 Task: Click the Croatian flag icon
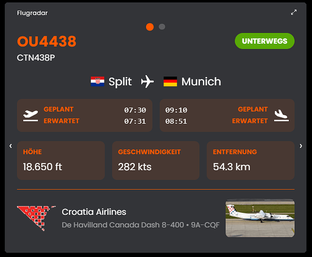pos(98,82)
